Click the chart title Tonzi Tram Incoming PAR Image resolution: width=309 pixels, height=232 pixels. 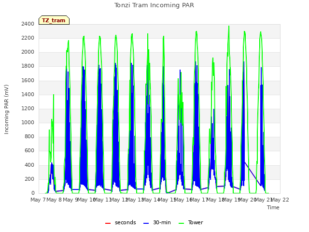pyautogui.click(x=154, y=5)
